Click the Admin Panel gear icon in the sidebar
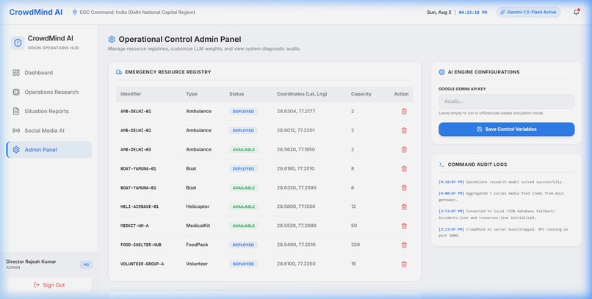This screenshot has width=592, height=299. pos(16,150)
